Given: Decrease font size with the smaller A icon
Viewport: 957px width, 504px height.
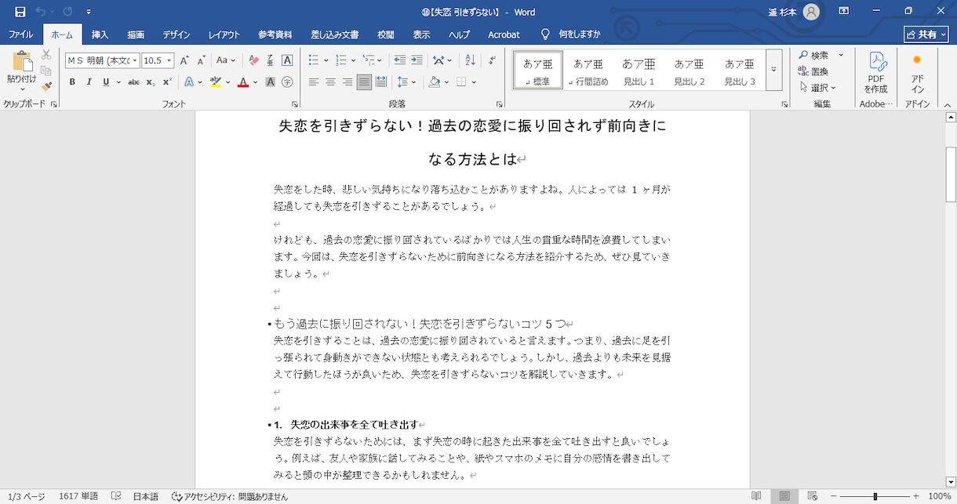Looking at the screenshot, I should (x=201, y=60).
